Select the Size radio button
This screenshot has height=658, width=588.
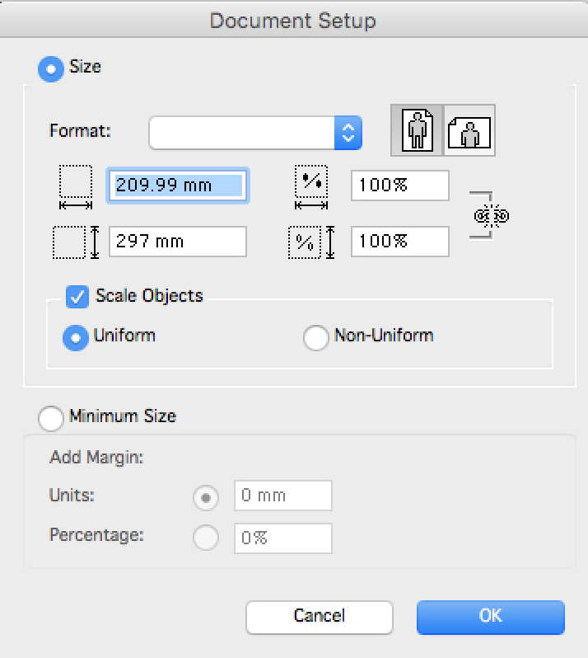[x=51, y=68]
